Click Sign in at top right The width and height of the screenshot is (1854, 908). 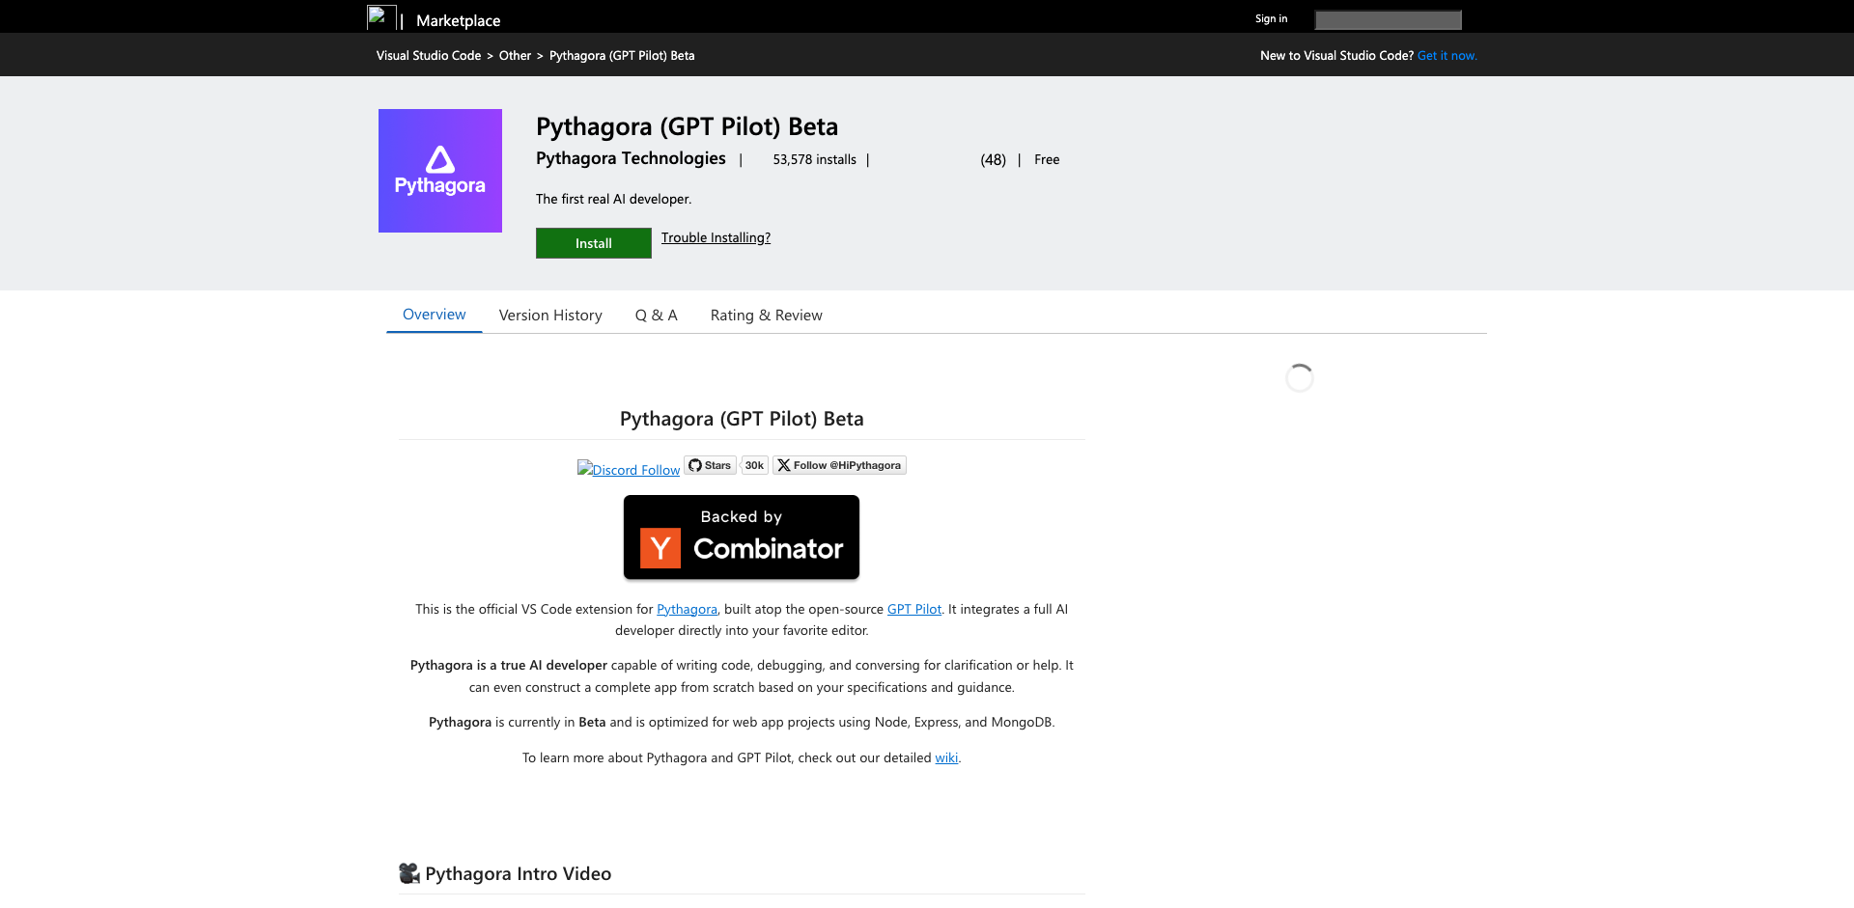click(x=1271, y=19)
